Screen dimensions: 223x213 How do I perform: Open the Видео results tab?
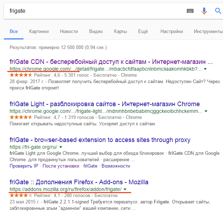click(x=96, y=32)
